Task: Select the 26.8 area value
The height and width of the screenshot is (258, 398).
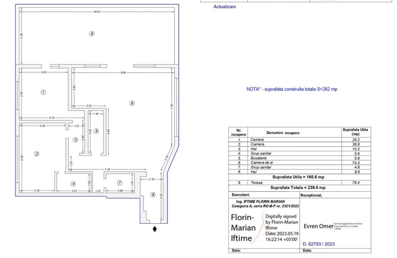Action: click(356, 144)
